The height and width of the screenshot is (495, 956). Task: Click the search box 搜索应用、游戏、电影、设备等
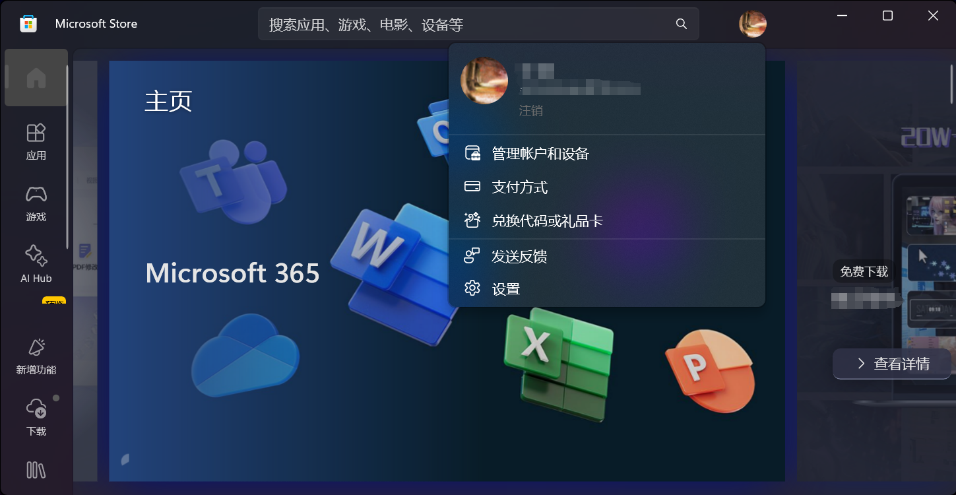tap(478, 24)
